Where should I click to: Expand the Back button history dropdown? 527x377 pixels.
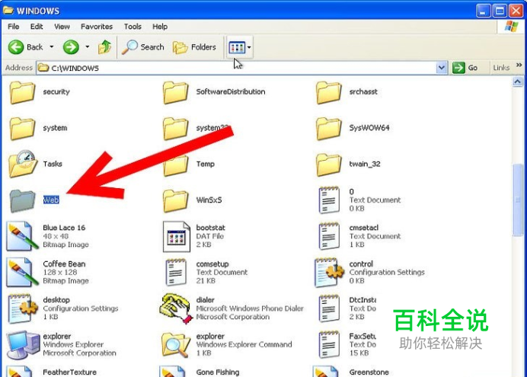52,47
